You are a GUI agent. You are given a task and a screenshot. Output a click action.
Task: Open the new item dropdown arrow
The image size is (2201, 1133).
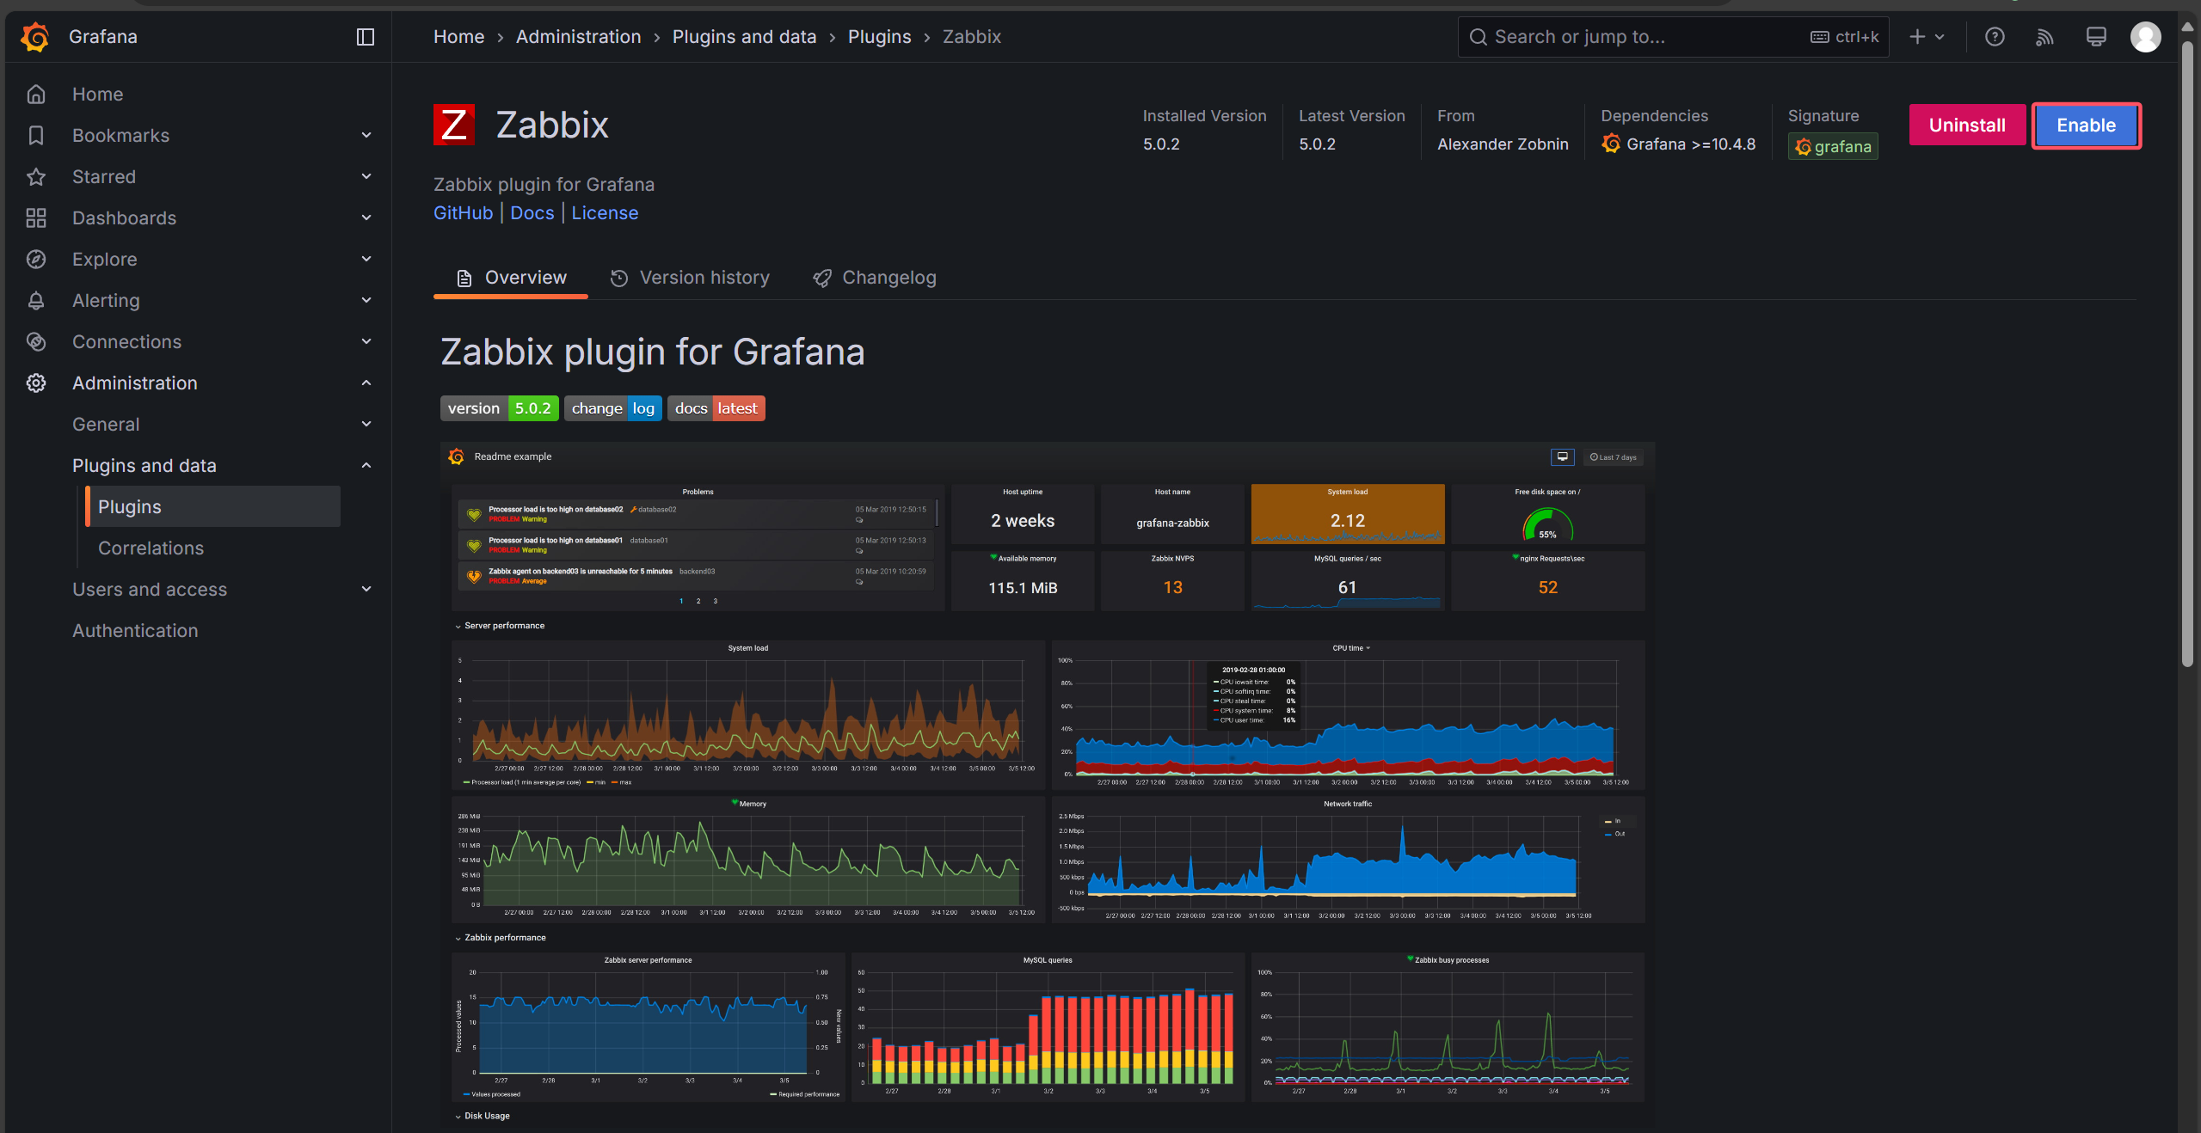pyautogui.click(x=1939, y=37)
